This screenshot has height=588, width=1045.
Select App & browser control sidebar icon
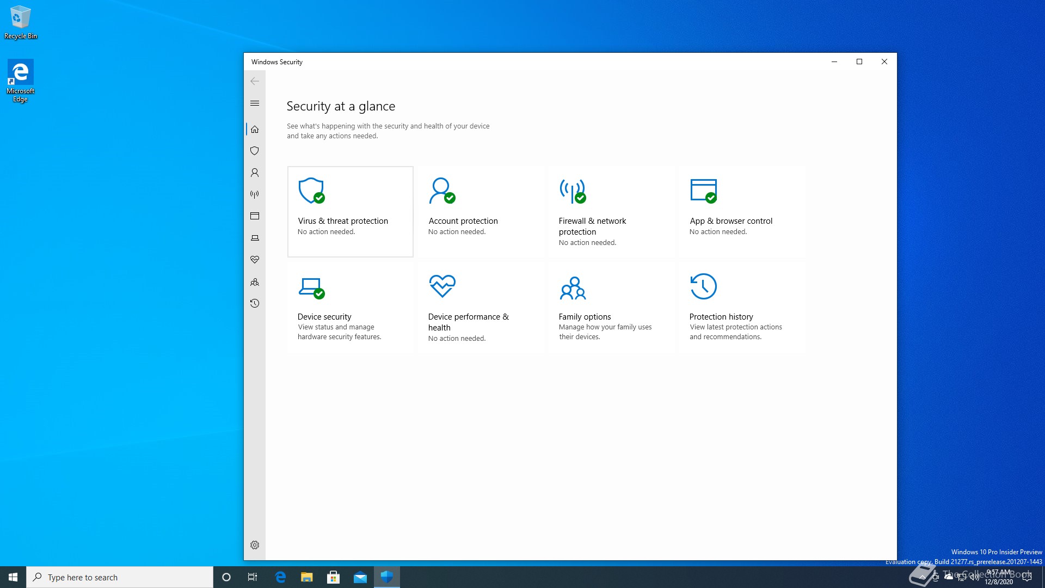pyautogui.click(x=254, y=216)
